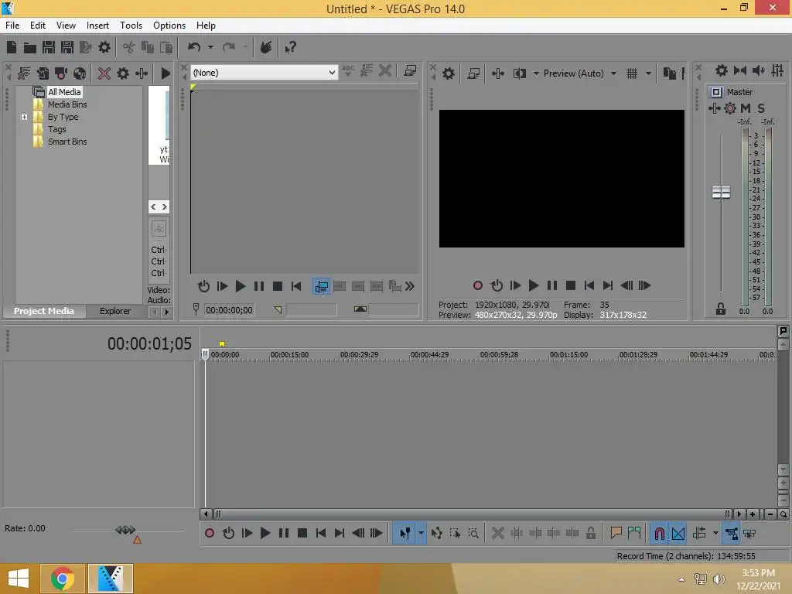Insert marker with the speech-bubble icon

(x=616, y=533)
